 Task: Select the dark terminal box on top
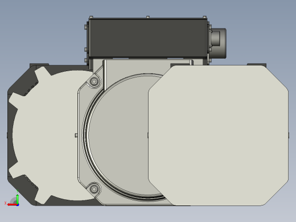[148, 38]
